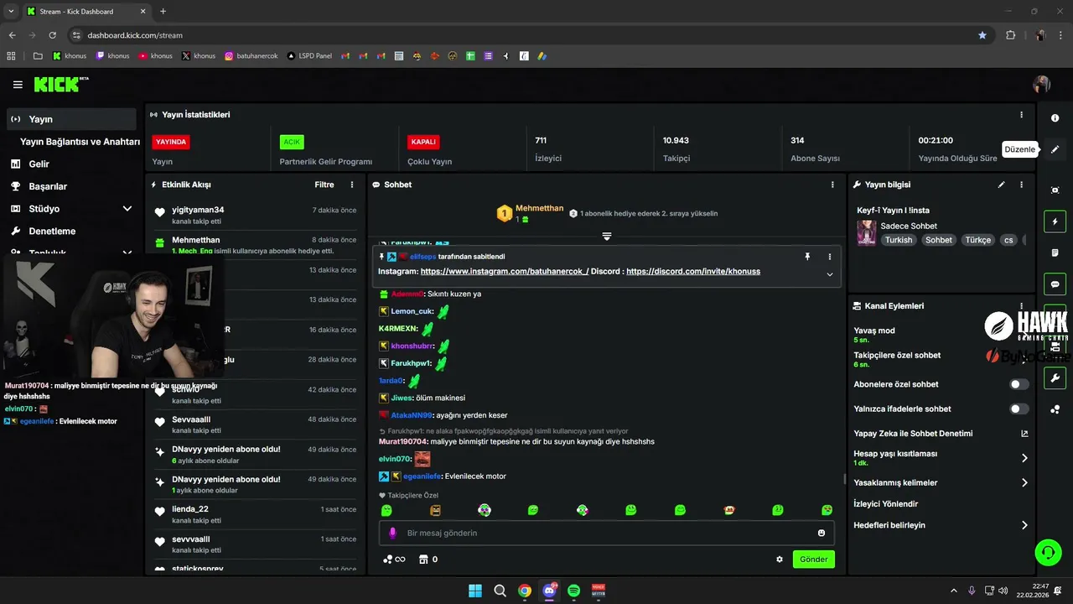Unpin the pinned chat message with pin icon
The image size is (1073, 604).
click(x=808, y=257)
